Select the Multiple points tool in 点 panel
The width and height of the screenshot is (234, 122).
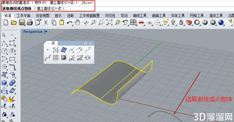56,50
